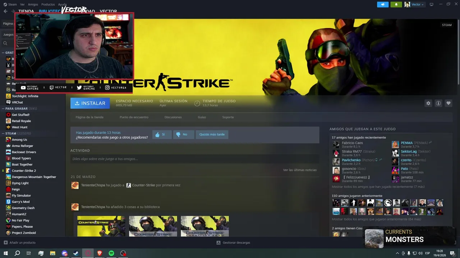
Task: Open the Guías tab
Action: click(202, 117)
